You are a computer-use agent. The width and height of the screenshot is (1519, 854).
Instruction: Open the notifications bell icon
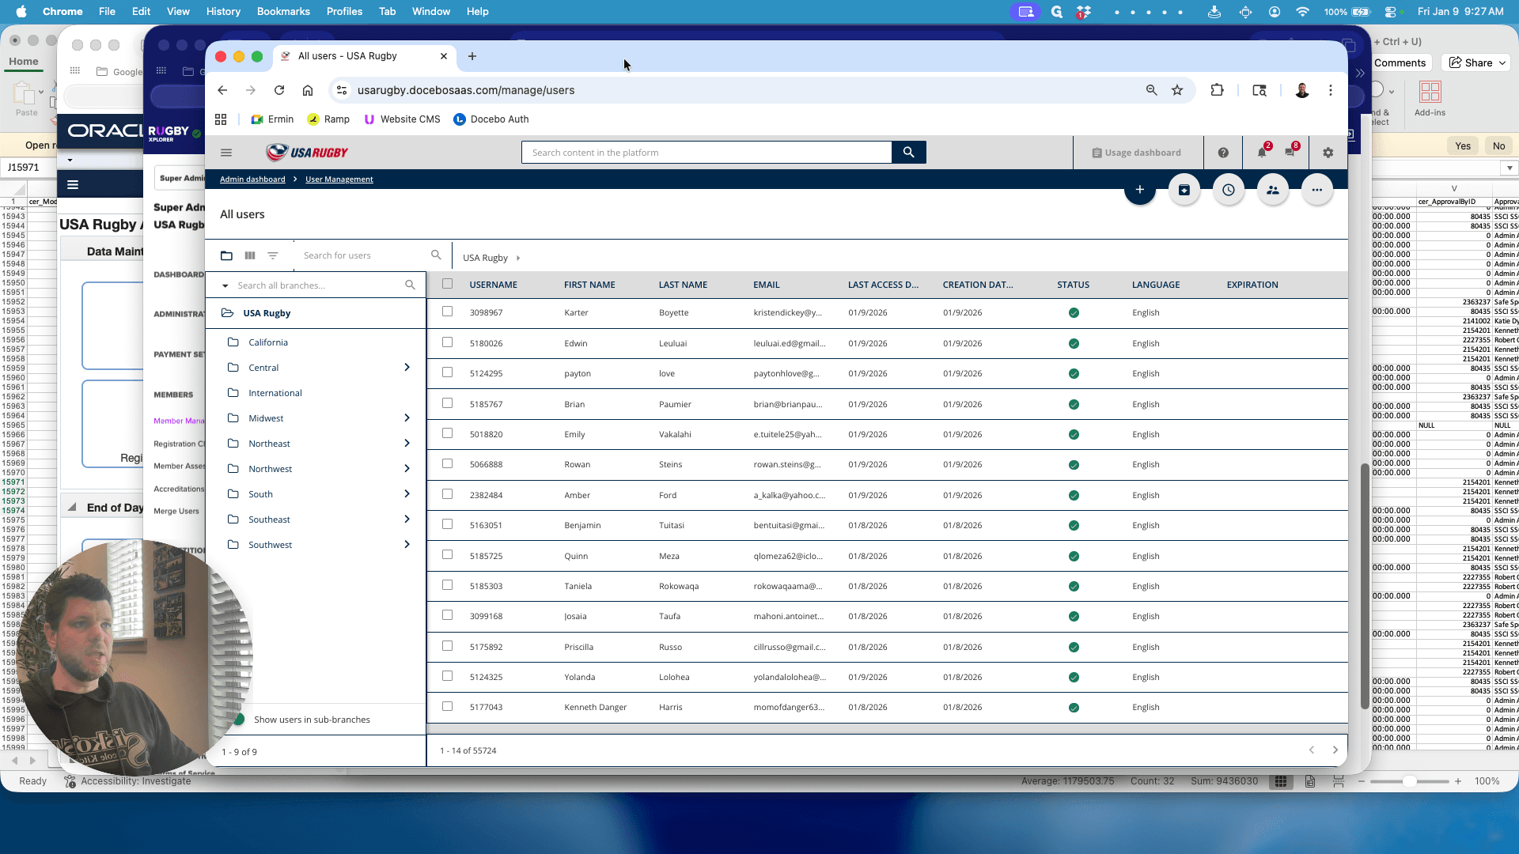[1262, 153]
